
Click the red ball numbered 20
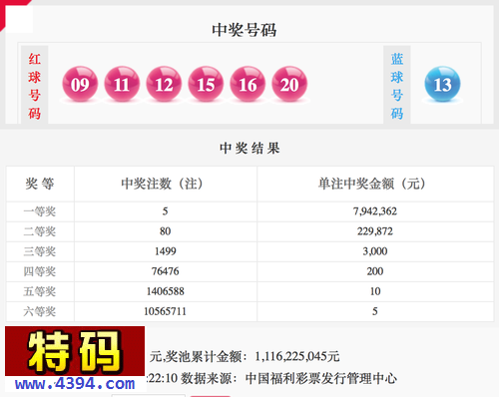tap(289, 84)
